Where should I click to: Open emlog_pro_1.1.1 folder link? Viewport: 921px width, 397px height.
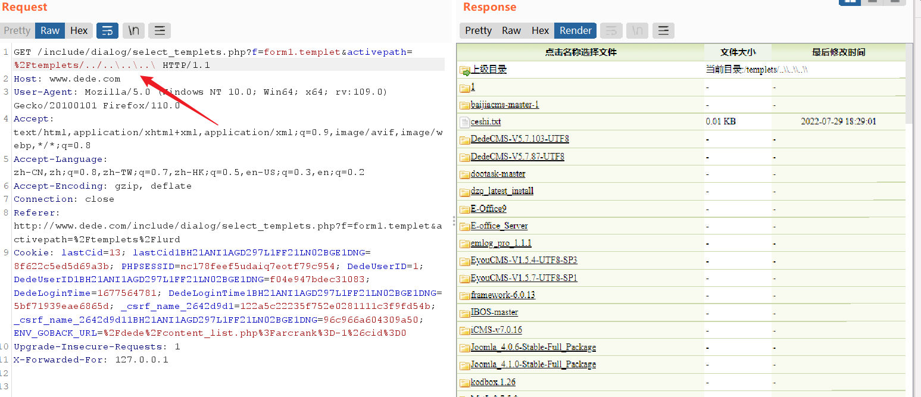click(x=501, y=243)
